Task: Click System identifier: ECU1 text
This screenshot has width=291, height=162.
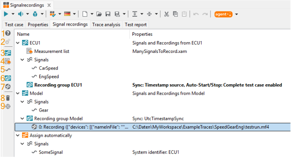Action: coord(156,152)
